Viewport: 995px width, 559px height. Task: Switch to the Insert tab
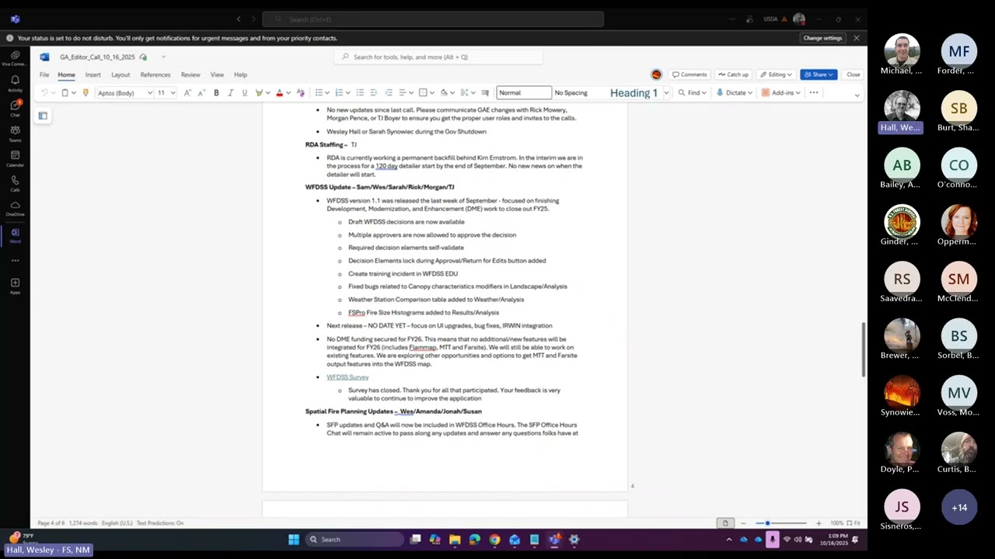click(x=93, y=75)
